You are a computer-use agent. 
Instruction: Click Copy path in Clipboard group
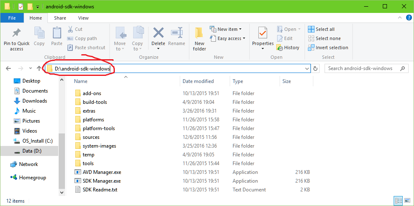click(82, 38)
